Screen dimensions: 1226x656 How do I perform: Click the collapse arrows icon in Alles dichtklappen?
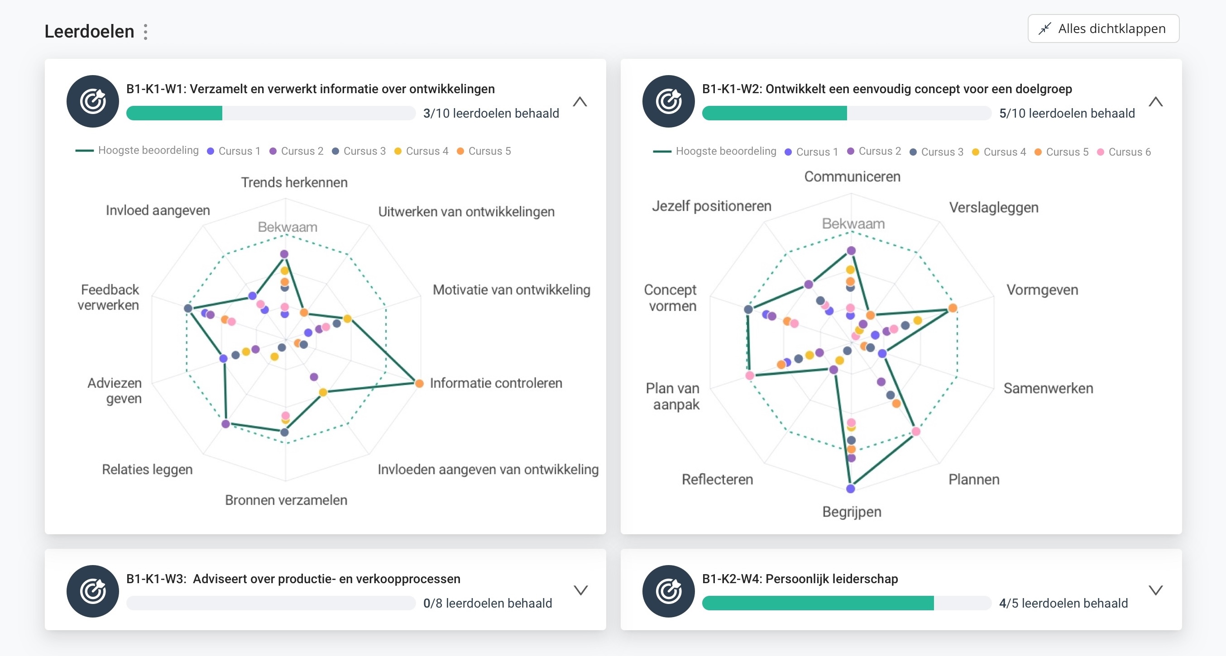coord(1044,29)
